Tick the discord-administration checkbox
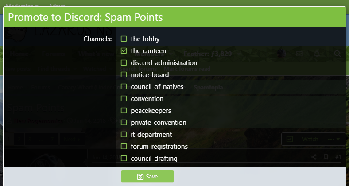 (124, 62)
